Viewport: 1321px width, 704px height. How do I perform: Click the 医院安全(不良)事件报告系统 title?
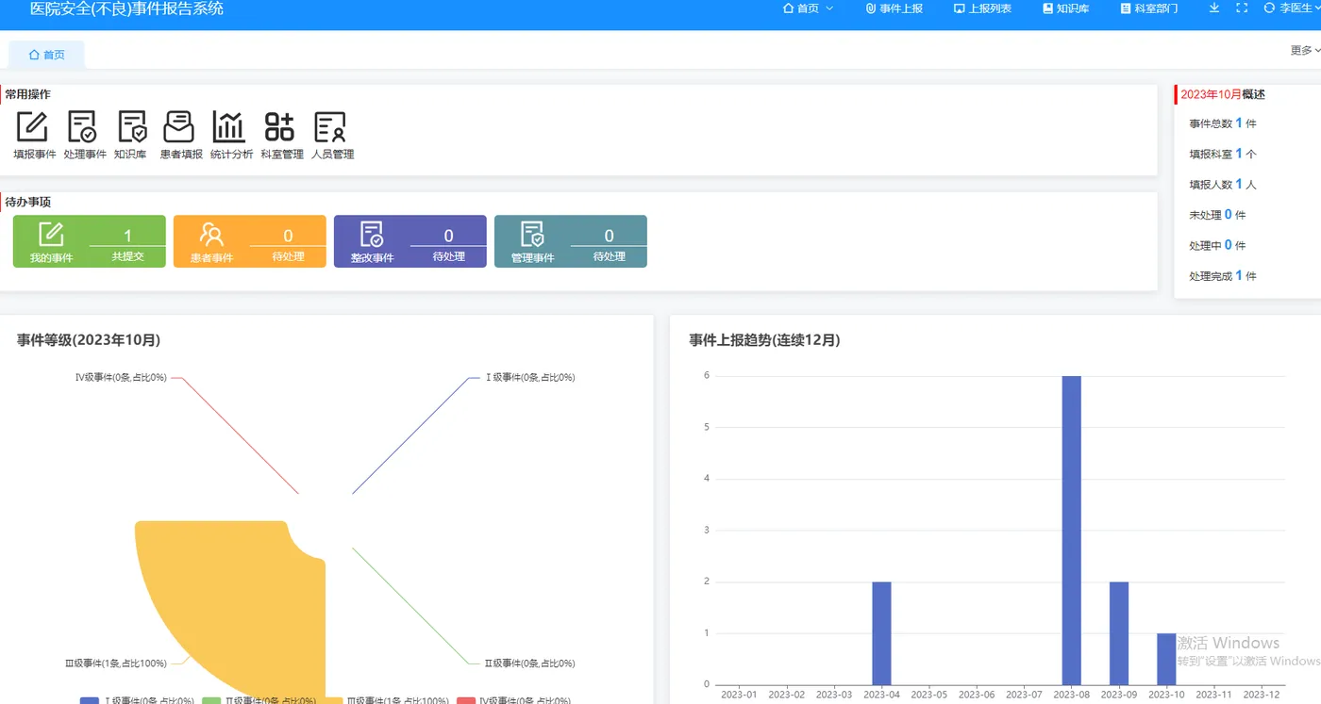[127, 8]
